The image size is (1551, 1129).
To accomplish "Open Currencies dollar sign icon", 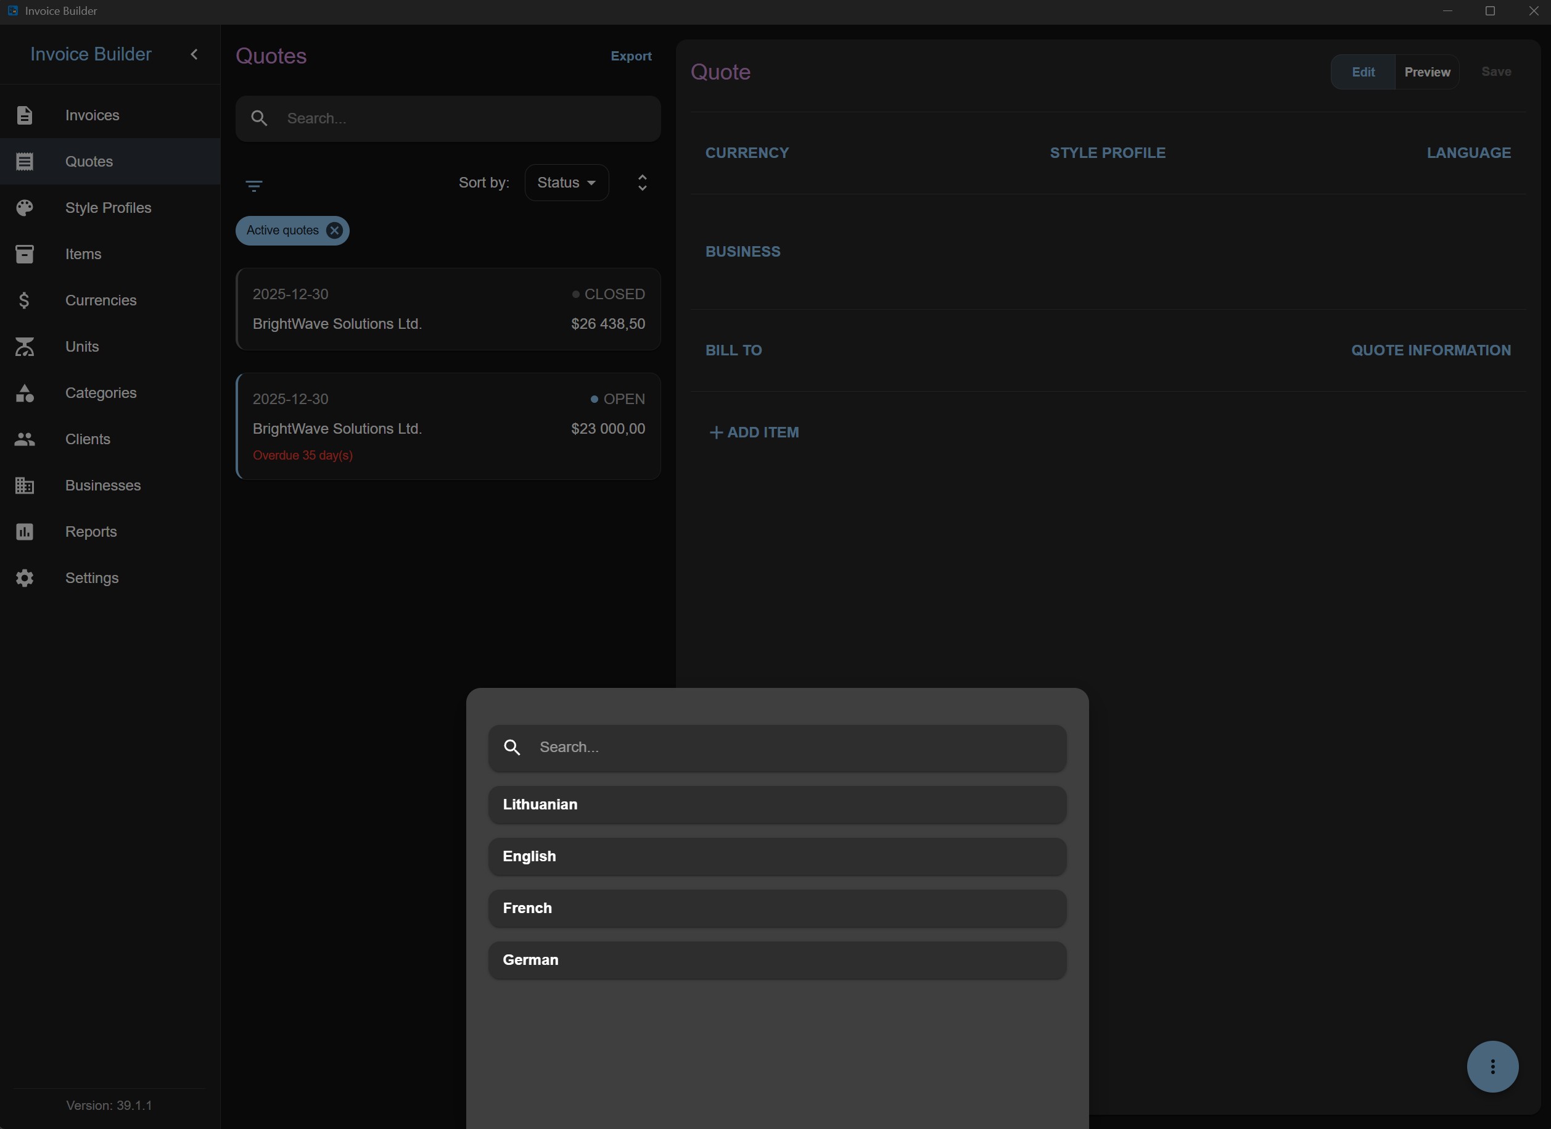I will [x=25, y=300].
